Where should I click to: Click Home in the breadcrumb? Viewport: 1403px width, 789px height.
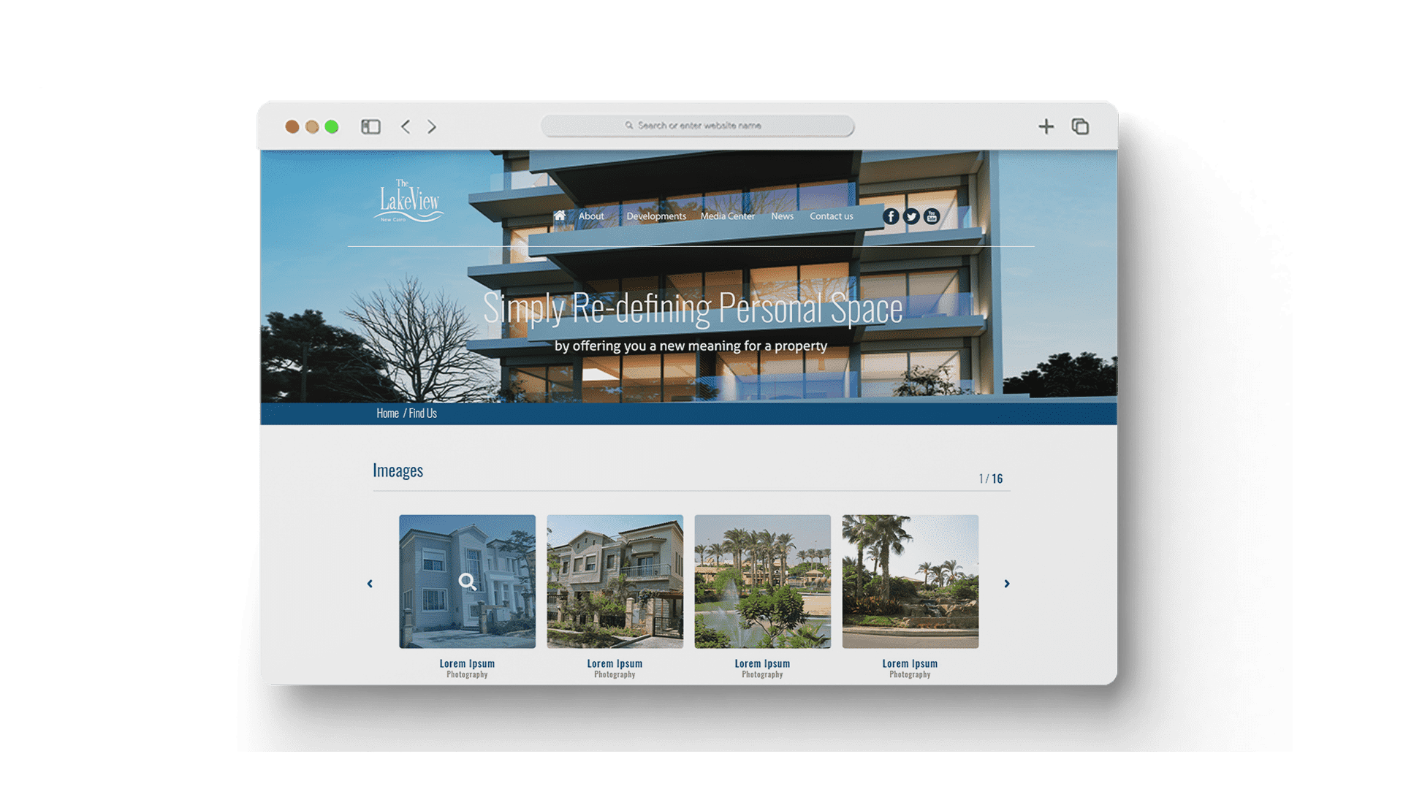[387, 413]
